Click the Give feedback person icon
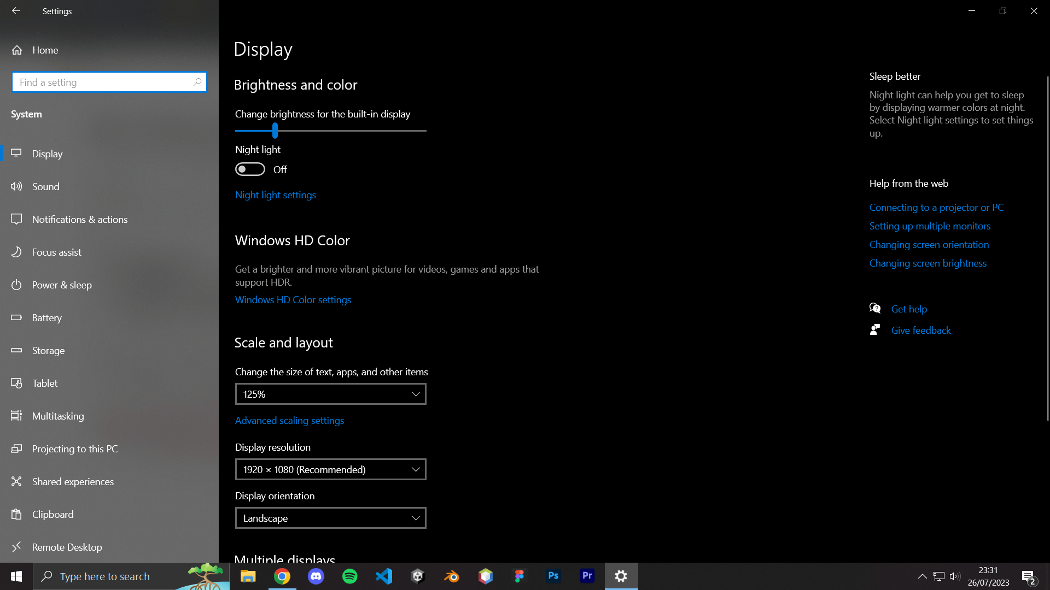Screen dimensions: 1050x590 coord(875,330)
